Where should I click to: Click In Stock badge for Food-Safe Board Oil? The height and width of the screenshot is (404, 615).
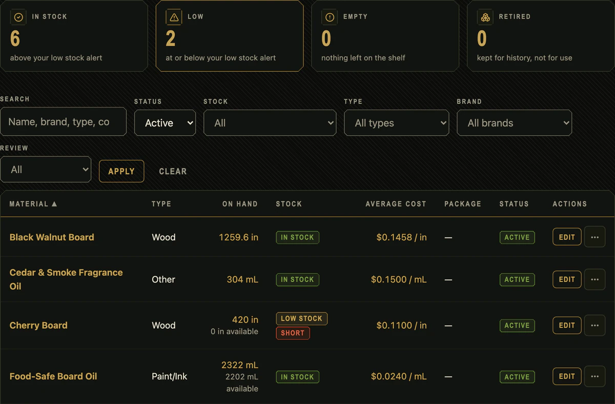[x=297, y=377]
